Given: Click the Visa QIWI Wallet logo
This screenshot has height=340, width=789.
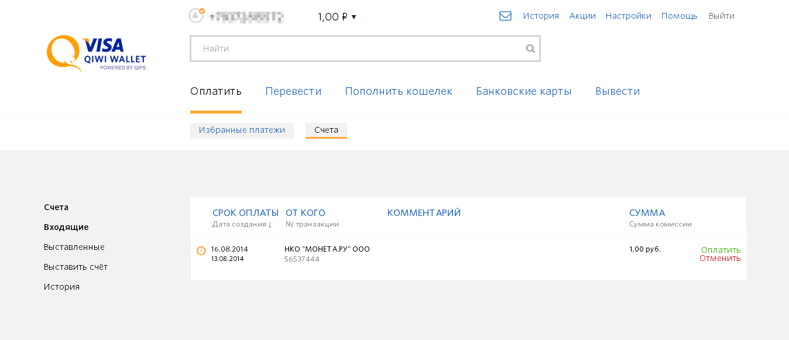Looking at the screenshot, I should [x=97, y=53].
